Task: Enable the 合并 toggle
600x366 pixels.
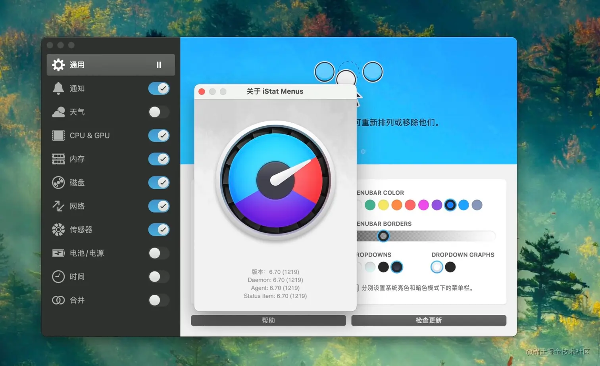Action: pyautogui.click(x=159, y=300)
